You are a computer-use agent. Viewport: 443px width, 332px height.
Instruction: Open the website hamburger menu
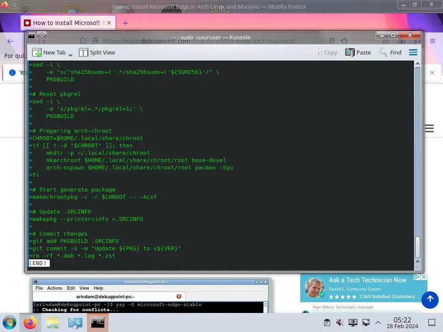(x=429, y=128)
